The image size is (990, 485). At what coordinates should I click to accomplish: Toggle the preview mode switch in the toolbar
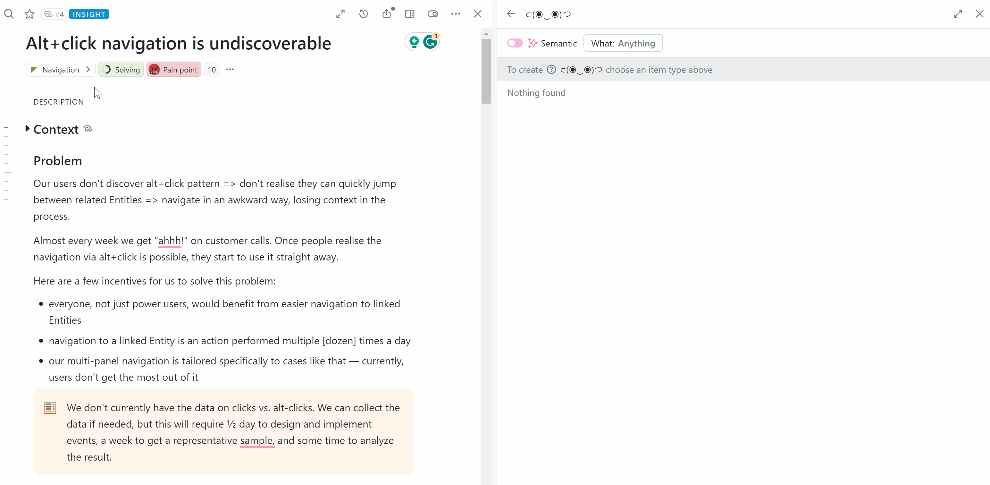pyautogui.click(x=433, y=14)
